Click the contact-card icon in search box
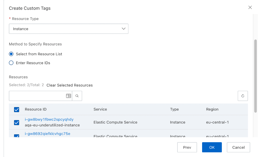The height and width of the screenshot is (157, 262). [x=68, y=96]
